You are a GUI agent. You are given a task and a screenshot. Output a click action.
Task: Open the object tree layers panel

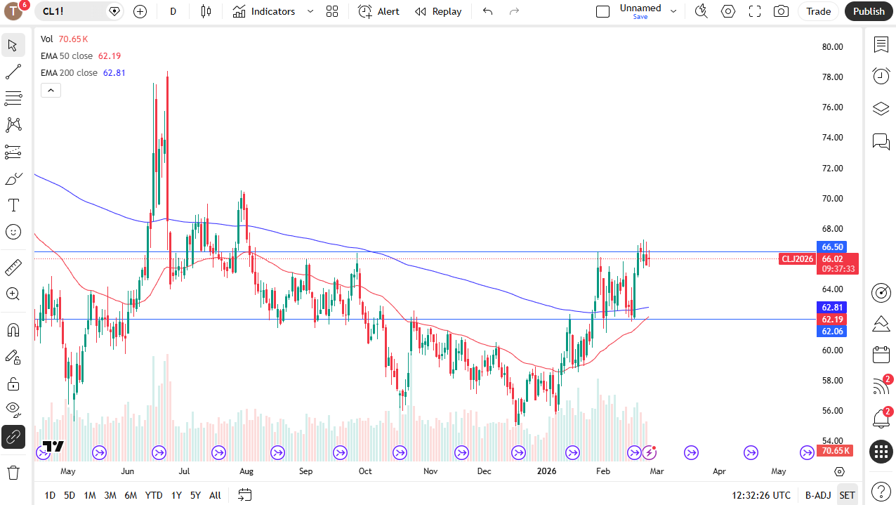click(x=881, y=109)
